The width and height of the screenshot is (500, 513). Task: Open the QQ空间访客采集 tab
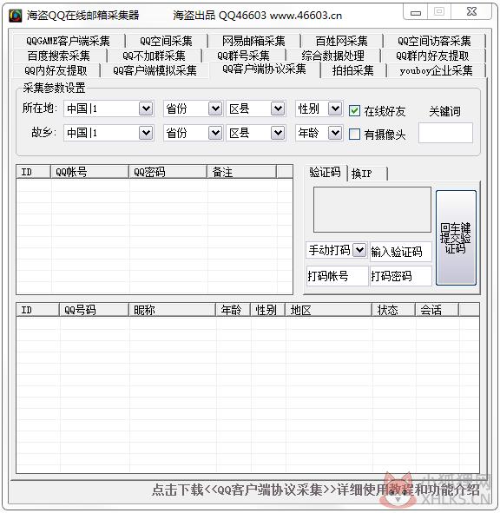(434, 41)
